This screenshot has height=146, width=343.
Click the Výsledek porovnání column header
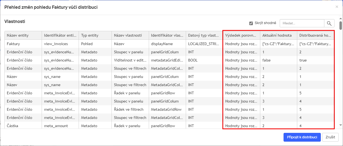click(242, 36)
